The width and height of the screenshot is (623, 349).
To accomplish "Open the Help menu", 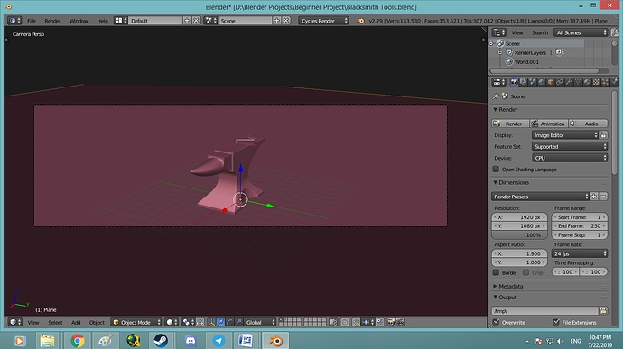I will (x=102, y=21).
